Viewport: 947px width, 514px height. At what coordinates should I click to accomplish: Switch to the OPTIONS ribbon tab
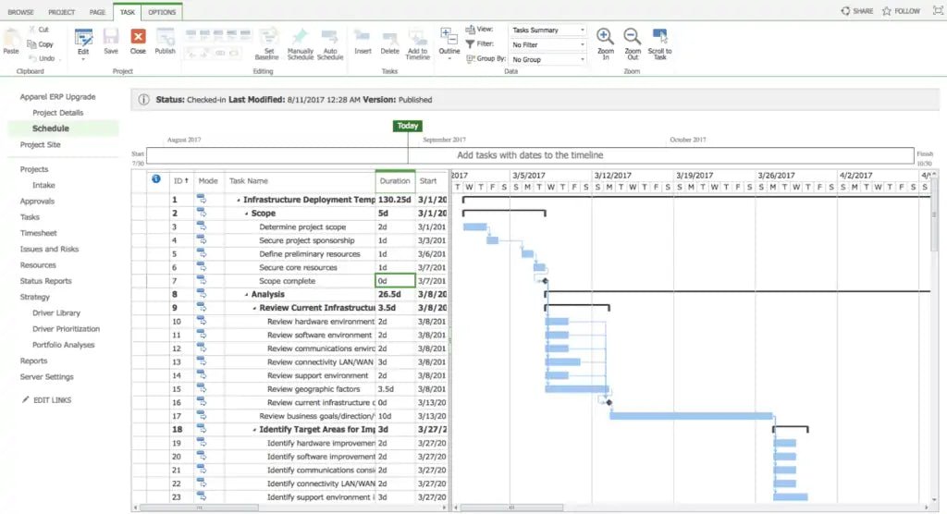(162, 12)
